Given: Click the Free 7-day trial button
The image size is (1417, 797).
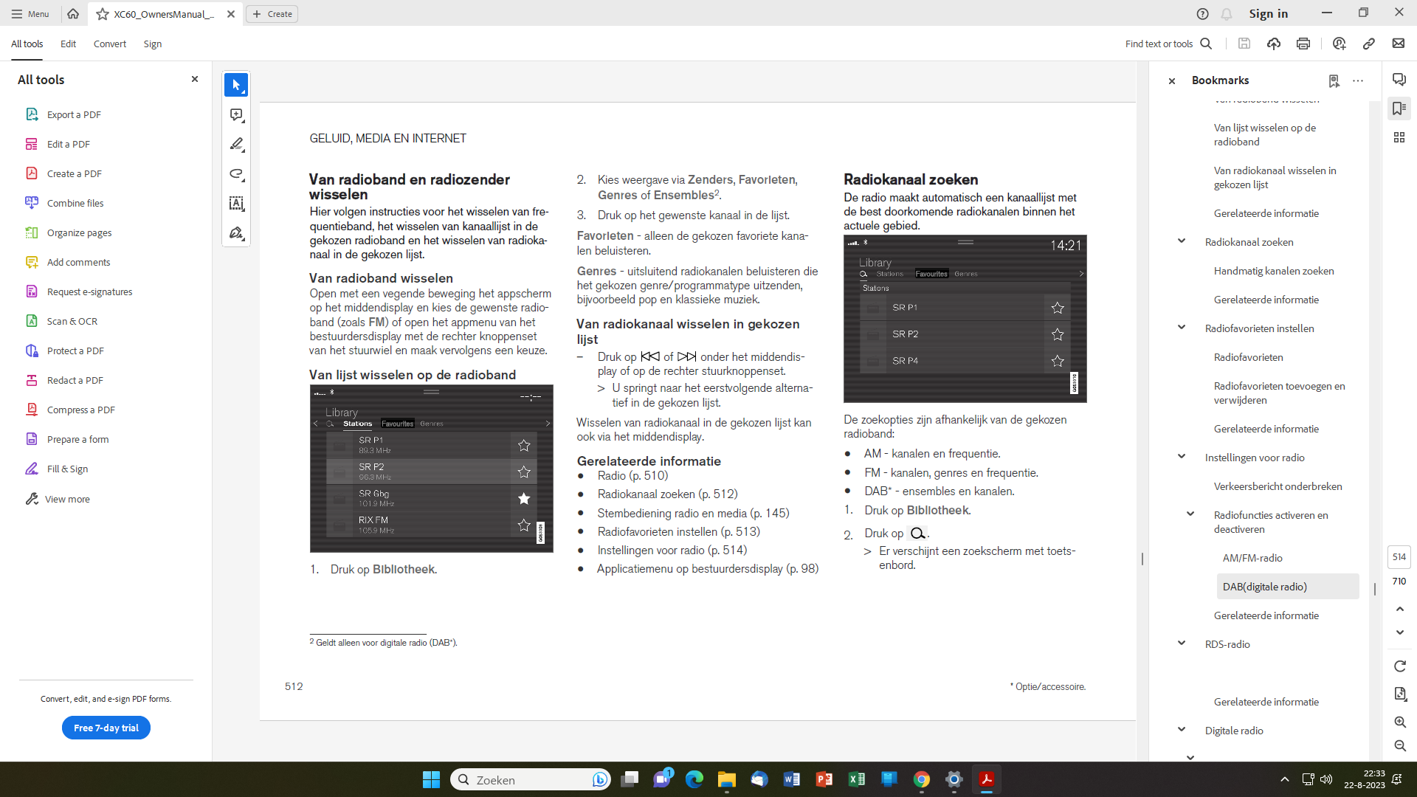Looking at the screenshot, I should 106,728.
